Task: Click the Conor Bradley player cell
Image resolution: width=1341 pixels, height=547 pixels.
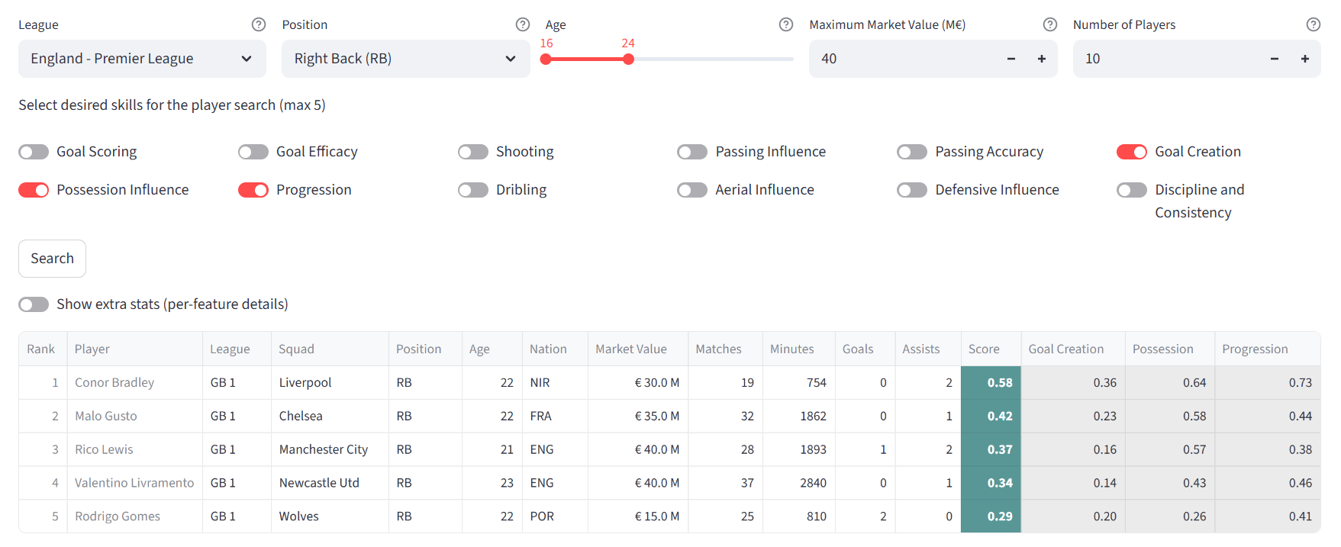Action: (114, 382)
